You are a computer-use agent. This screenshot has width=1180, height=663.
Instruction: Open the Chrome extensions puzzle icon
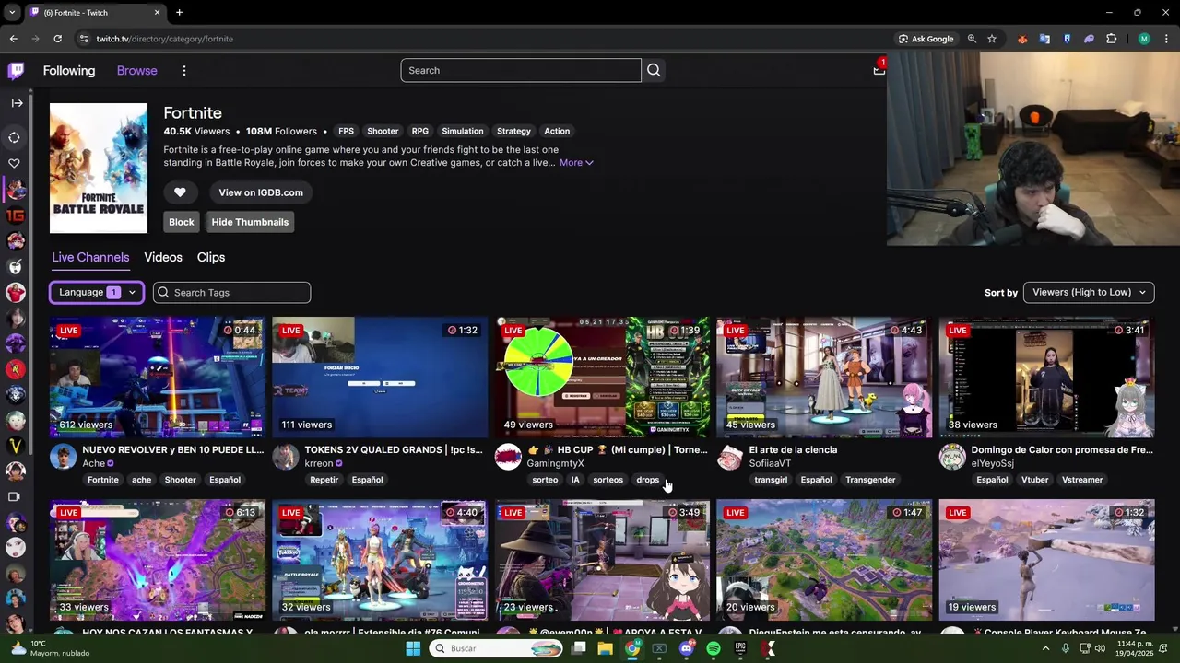coord(1111,39)
